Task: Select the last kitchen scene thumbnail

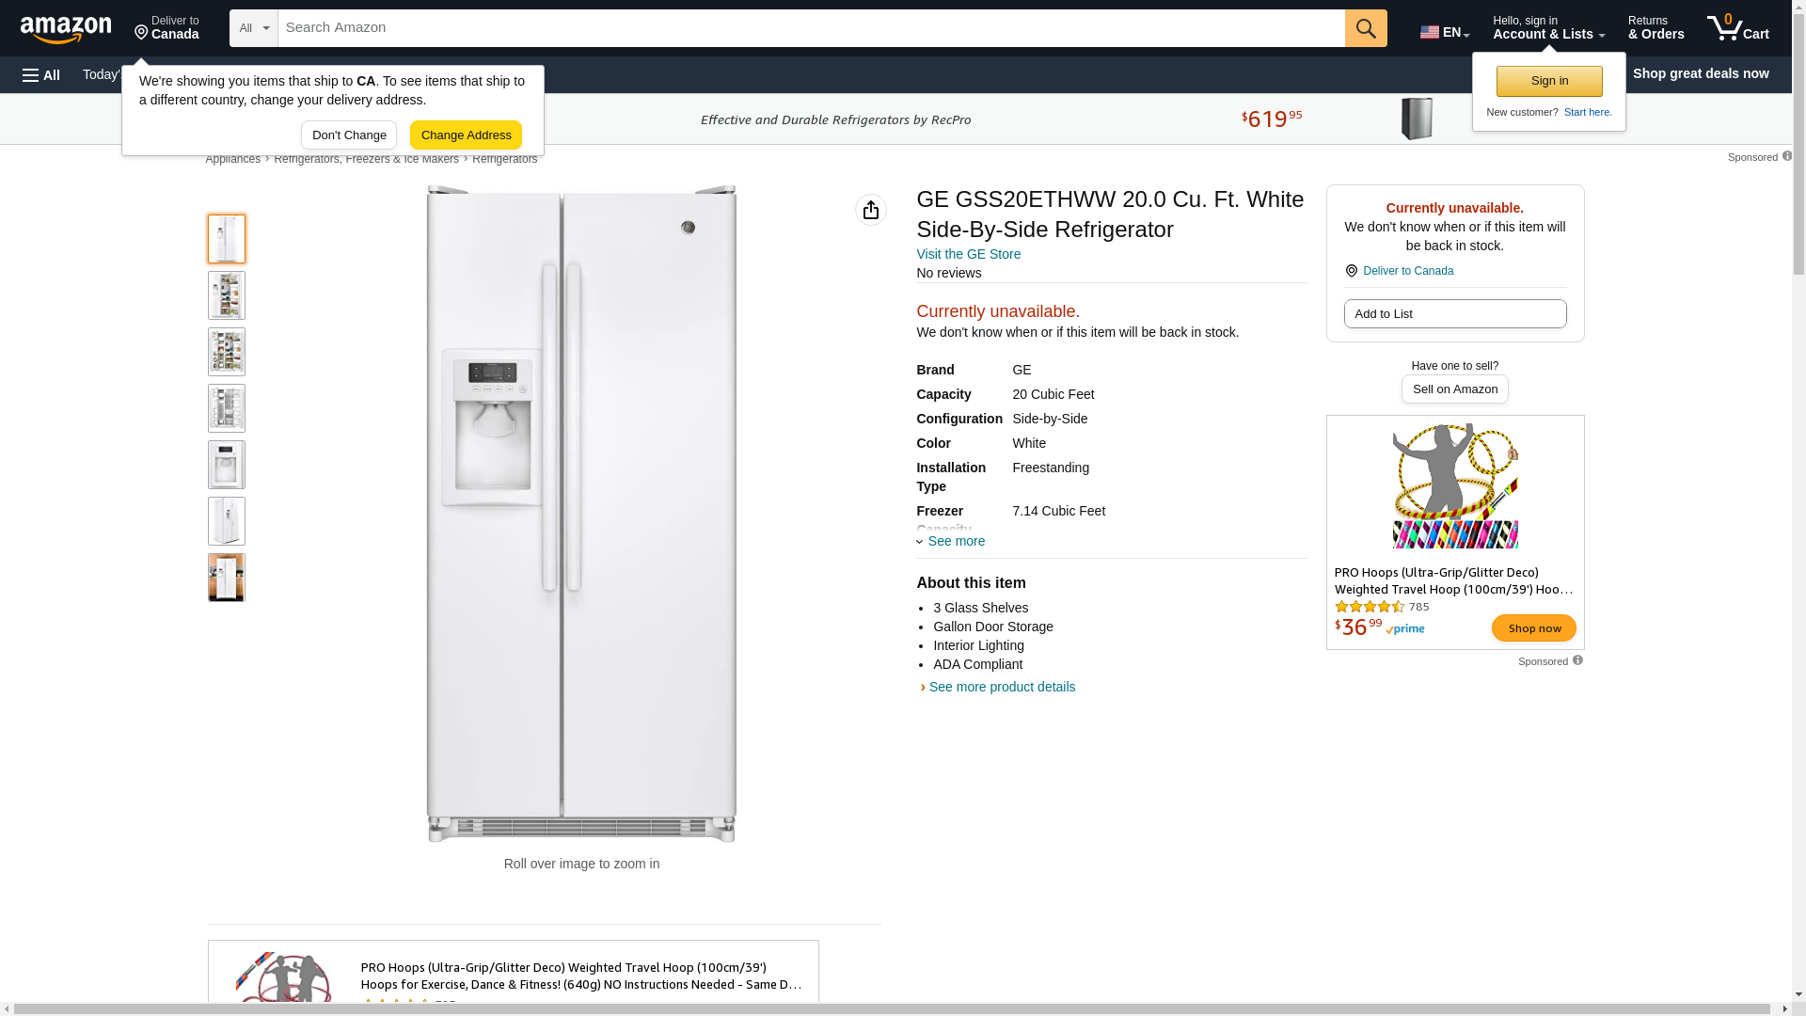Action: (227, 578)
